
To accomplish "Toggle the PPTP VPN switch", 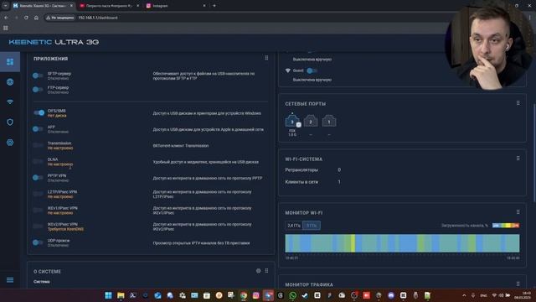I will 38,177.
